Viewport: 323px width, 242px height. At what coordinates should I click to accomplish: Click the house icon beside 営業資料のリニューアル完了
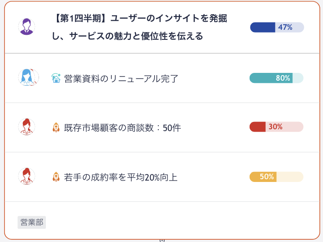(56, 78)
